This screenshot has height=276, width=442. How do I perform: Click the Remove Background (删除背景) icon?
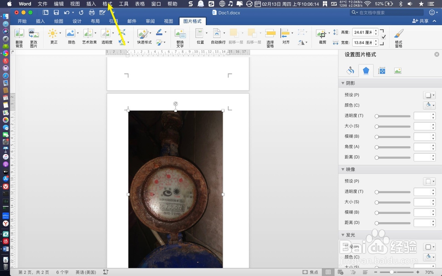19,34
